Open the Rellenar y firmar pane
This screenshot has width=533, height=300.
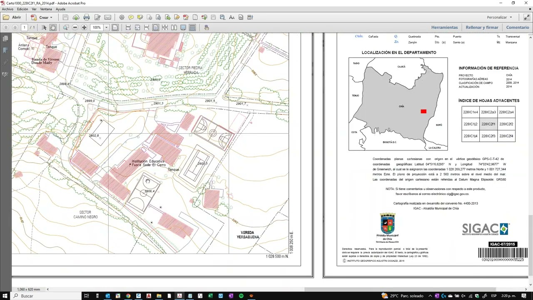pos(482,27)
